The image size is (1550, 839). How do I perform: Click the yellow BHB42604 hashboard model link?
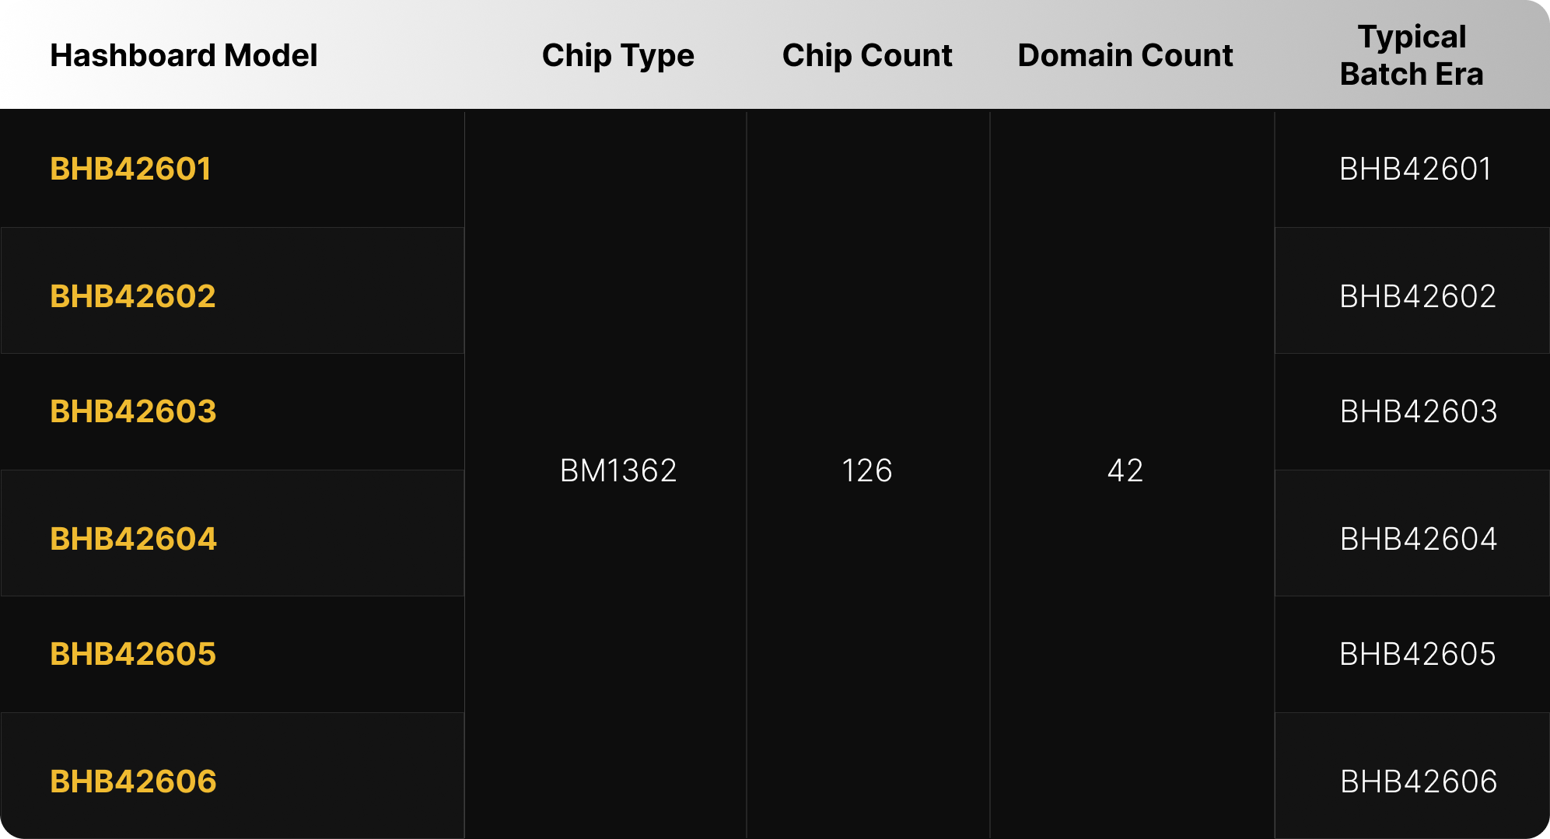(x=133, y=539)
